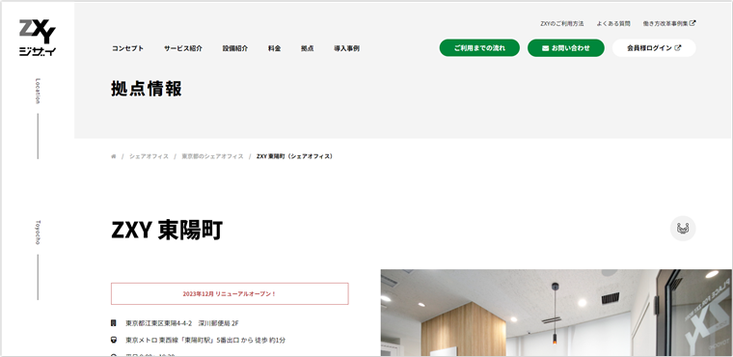Screen dimensions: 733x357
Task: Click the current breadcrumb ZXY 東陽町(シェアオフィス)
Action: pyautogui.click(x=295, y=156)
